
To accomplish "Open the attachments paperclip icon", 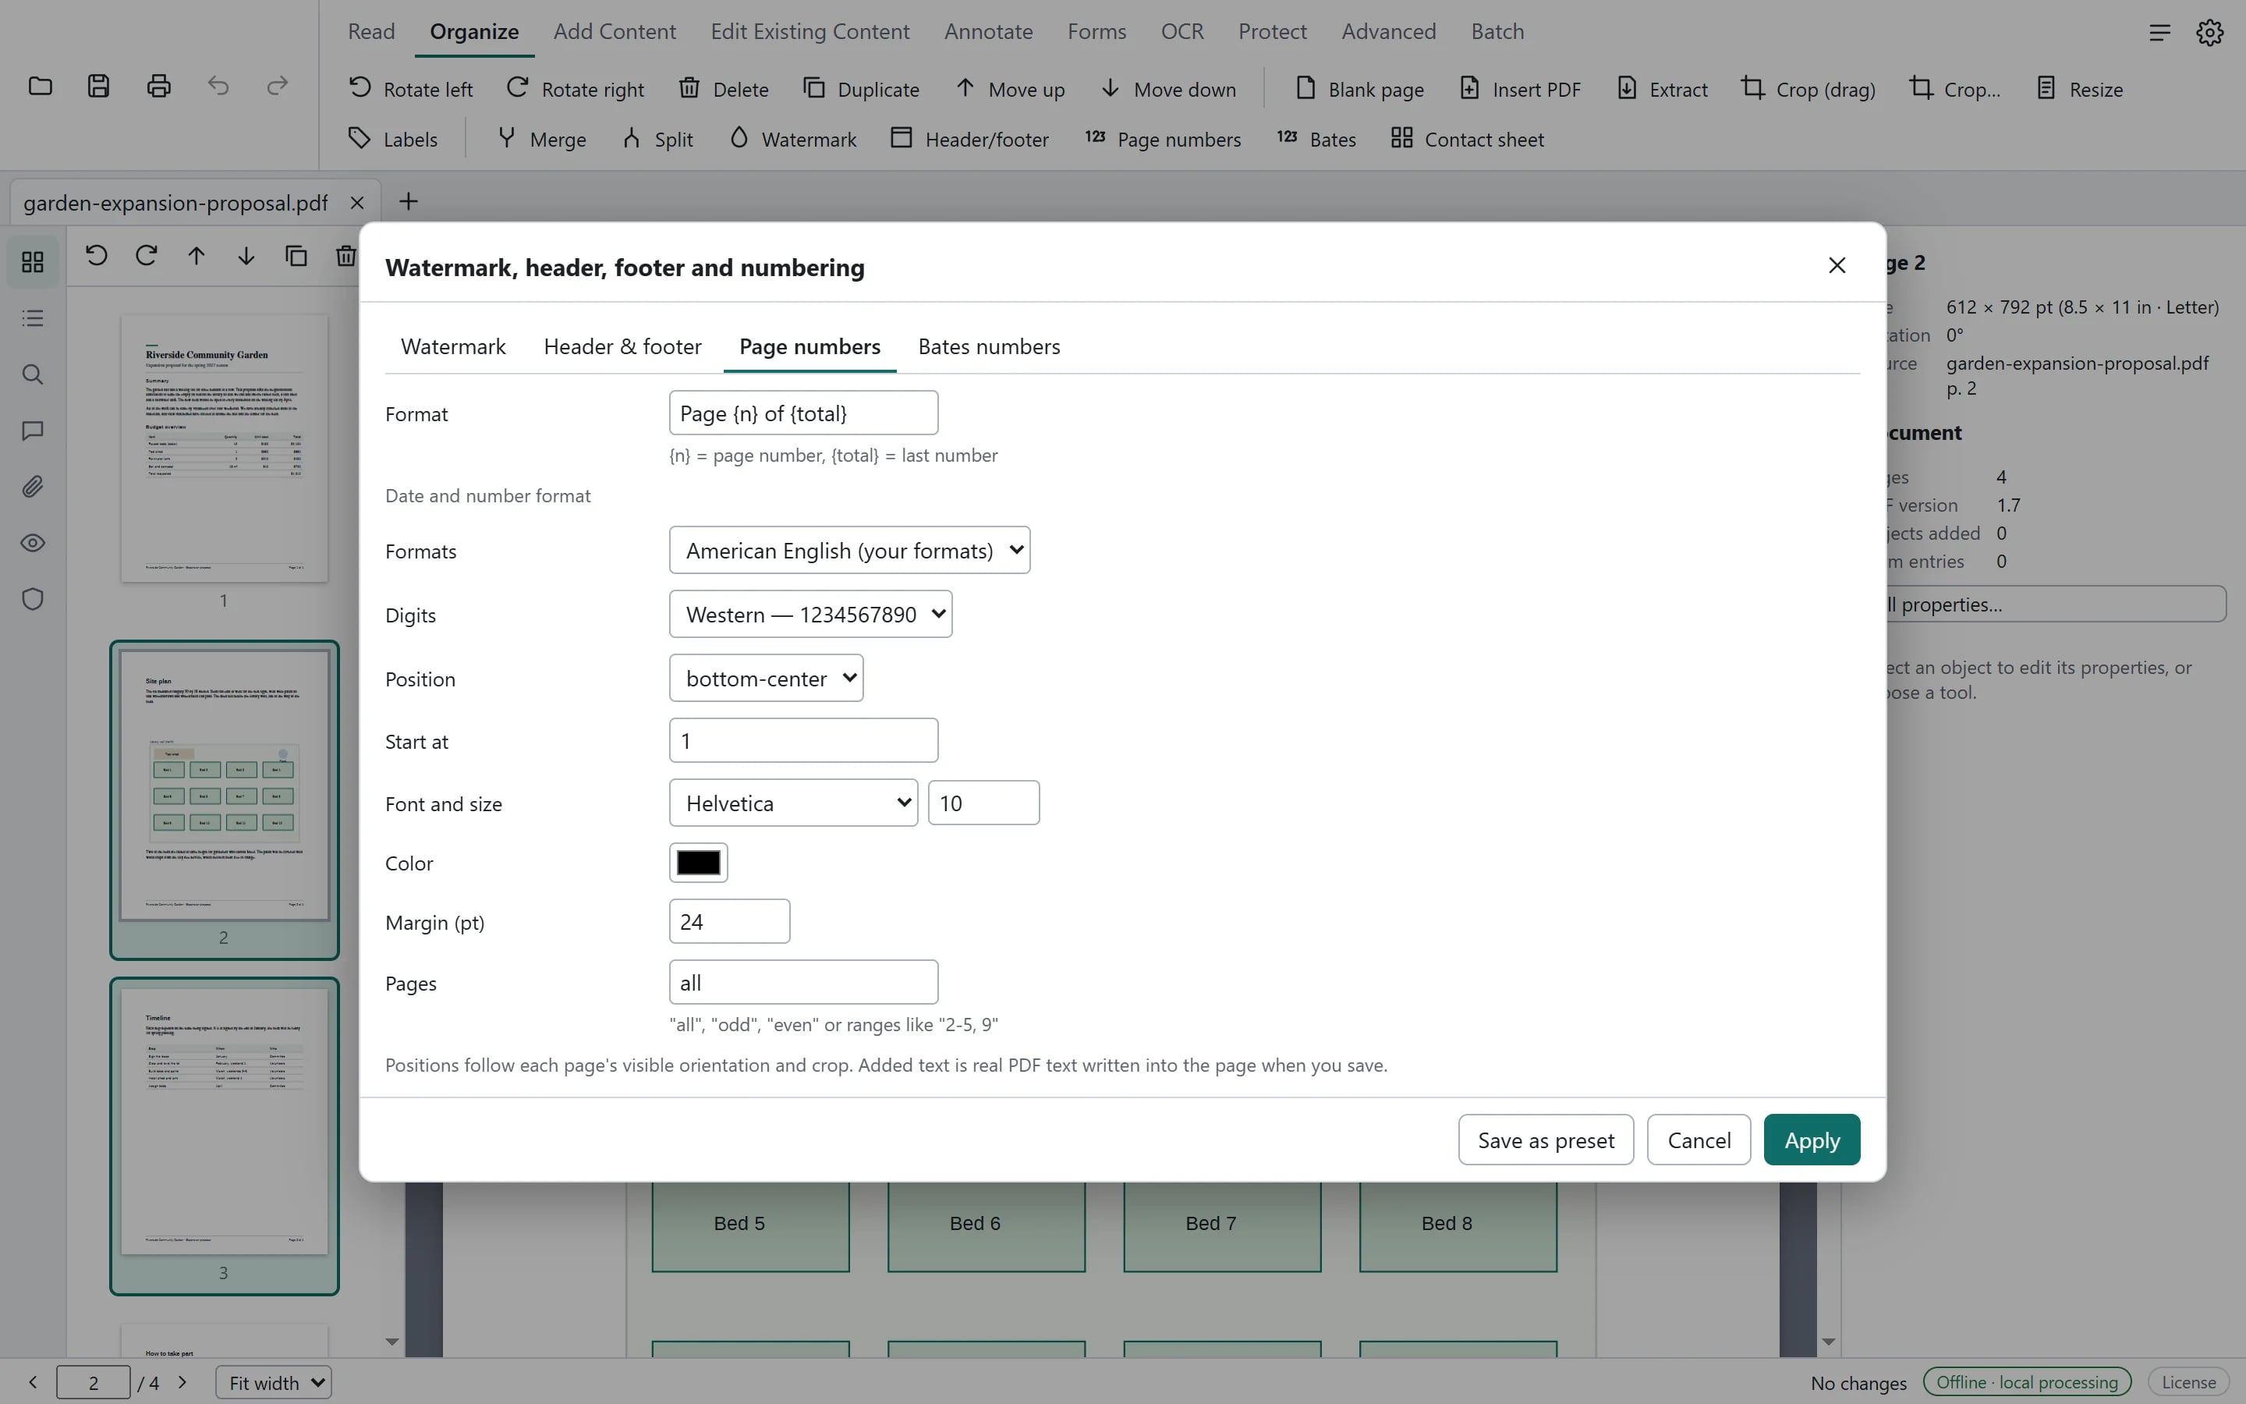I will (x=33, y=487).
